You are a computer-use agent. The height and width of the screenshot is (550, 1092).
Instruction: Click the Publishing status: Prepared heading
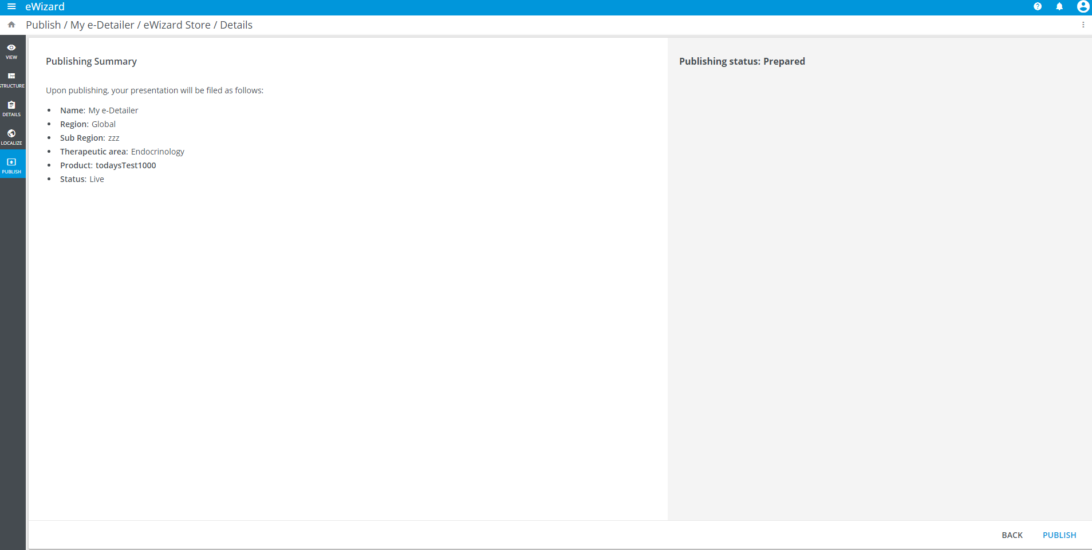(x=742, y=61)
